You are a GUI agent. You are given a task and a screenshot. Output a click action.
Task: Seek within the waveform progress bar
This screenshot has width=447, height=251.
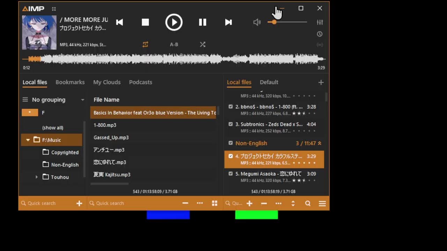pyautogui.click(x=174, y=59)
